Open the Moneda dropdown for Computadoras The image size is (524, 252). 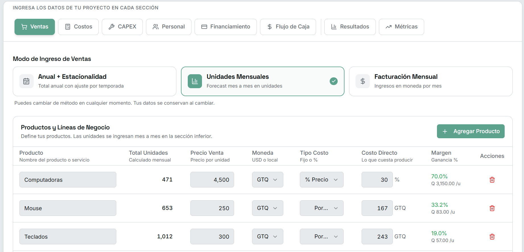(268, 180)
